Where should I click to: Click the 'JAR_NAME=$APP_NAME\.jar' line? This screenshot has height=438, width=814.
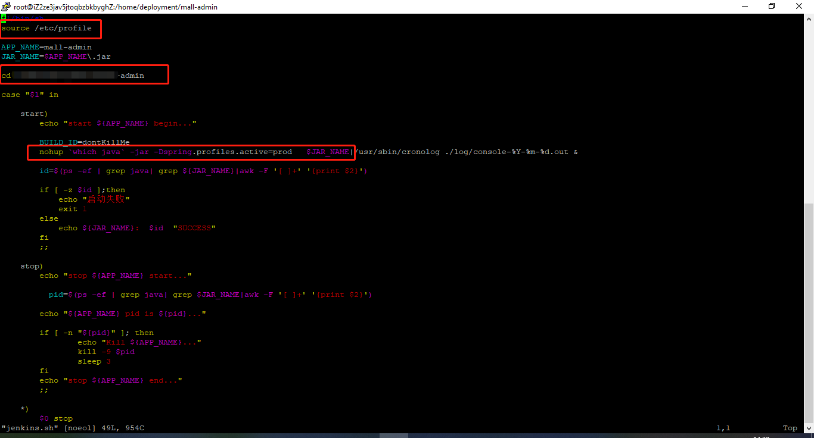pos(56,57)
